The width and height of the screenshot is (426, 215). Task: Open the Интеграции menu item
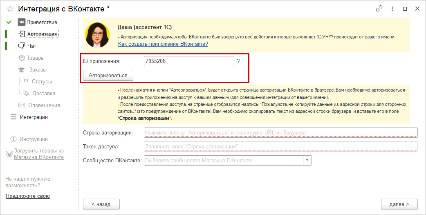(34, 117)
